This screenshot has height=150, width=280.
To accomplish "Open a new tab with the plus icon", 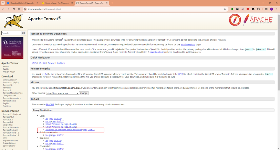I will click(112, 3).
